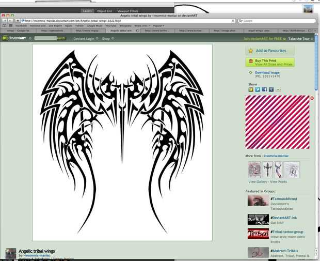Click Buy This Print button

(270, 62)
